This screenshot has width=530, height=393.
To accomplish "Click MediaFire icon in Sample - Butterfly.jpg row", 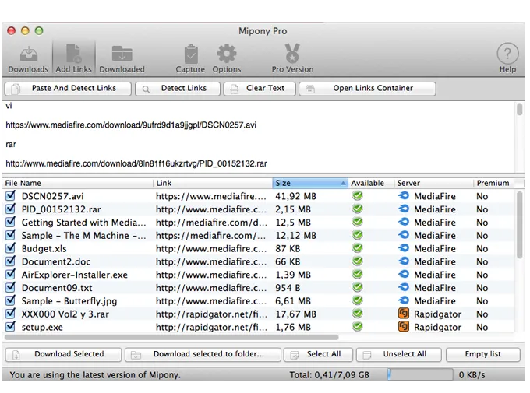I will tap(403, 300).
